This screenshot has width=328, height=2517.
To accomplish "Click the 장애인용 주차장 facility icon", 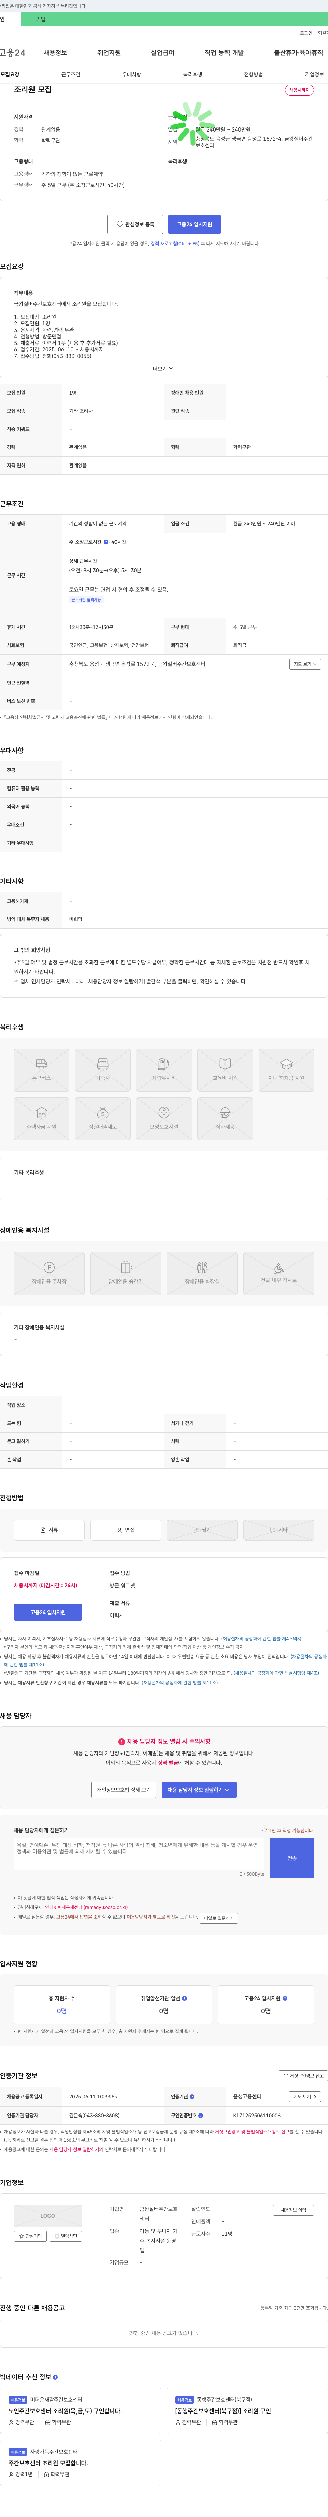I will tap(49, 1273).
